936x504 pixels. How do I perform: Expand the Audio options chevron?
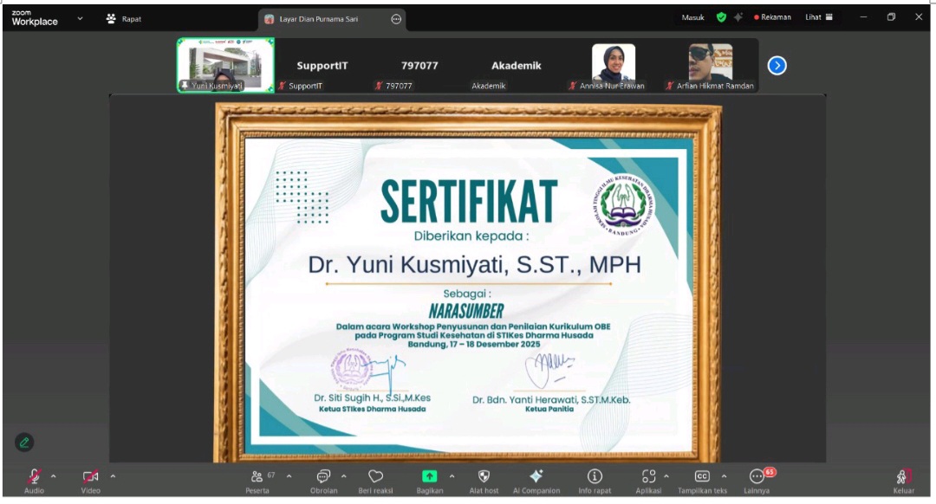[52, 476]
